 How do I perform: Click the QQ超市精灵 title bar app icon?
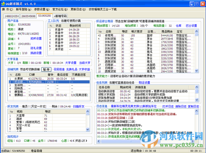click(x=3, y=3)
